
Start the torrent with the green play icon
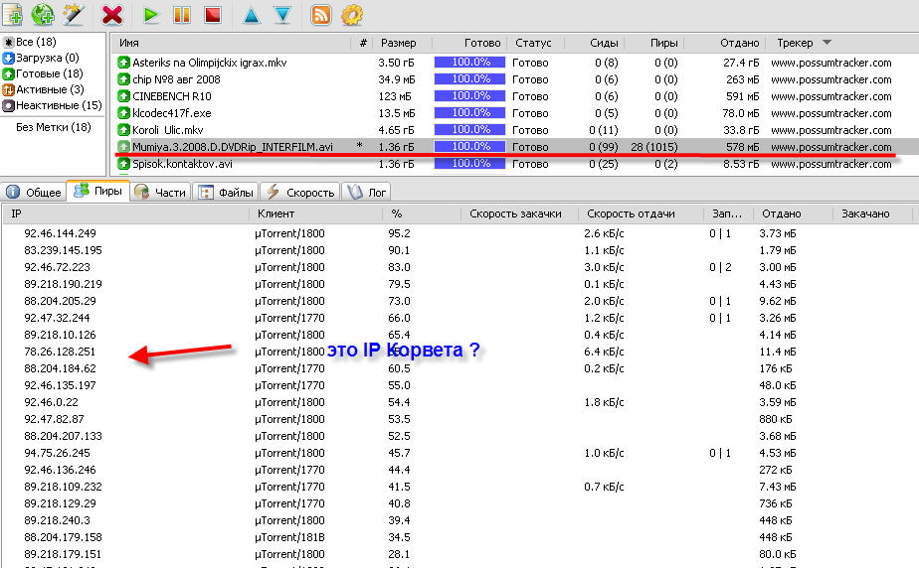[x=151, y=14]
